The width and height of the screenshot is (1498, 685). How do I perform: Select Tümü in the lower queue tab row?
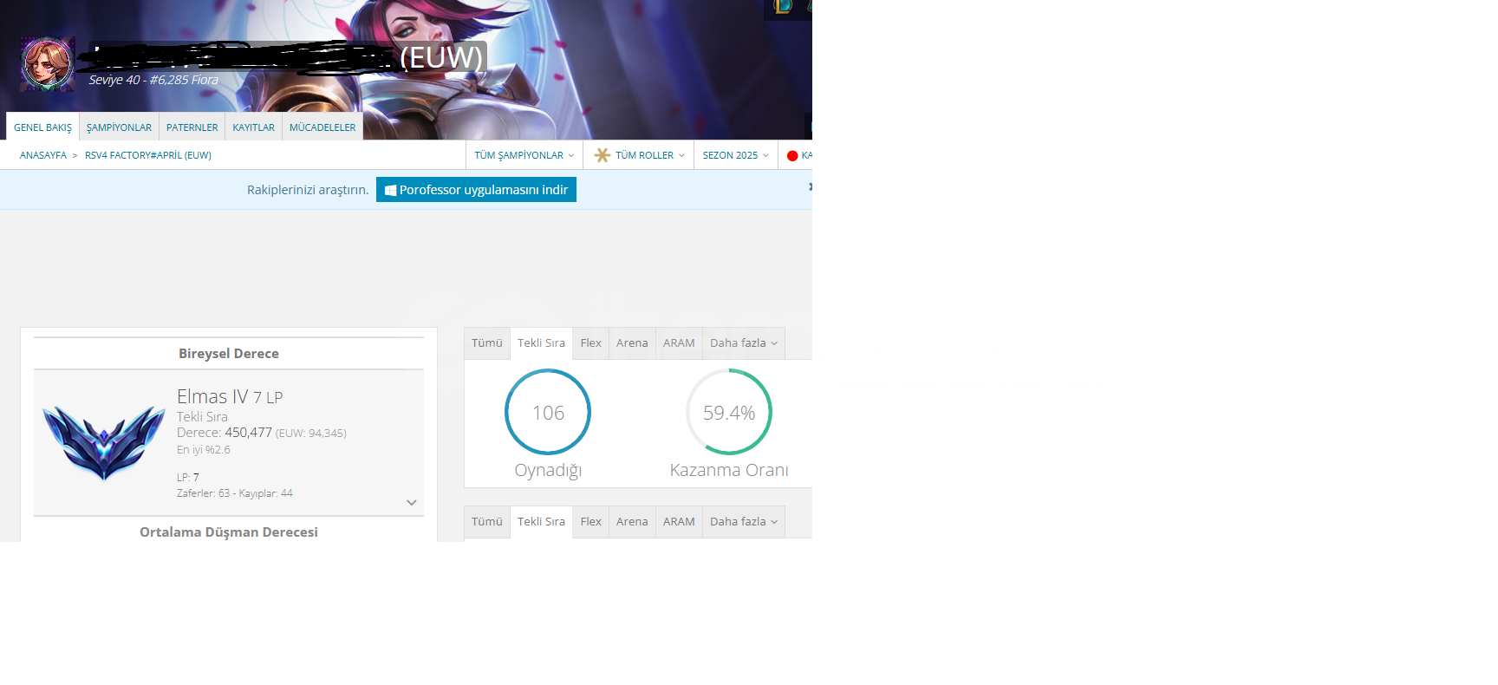[x=487, y=522]
